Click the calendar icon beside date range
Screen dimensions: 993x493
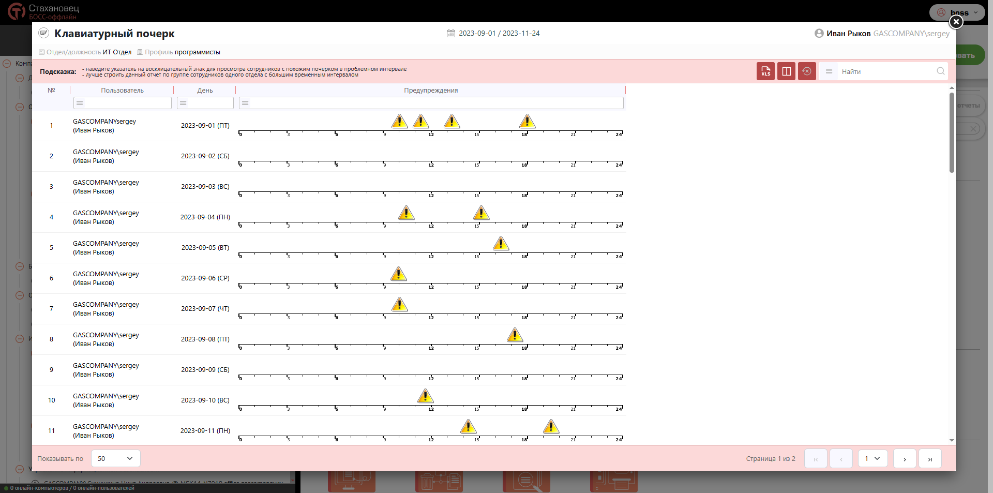pyautogui.click(x=451, y=33)
